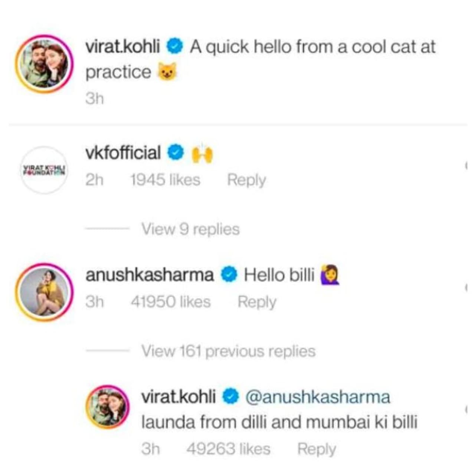Image resolution: width=475 pixels, height=475 pixels.
Task: Click verified badge in virat.kohli's reply
Action: click(230, 397)
